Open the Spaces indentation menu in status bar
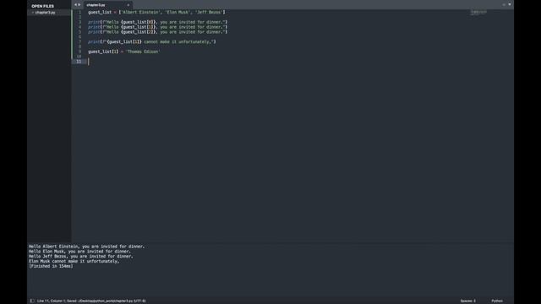The height and width of the screenshot is (304, 541). click(467, 301)
